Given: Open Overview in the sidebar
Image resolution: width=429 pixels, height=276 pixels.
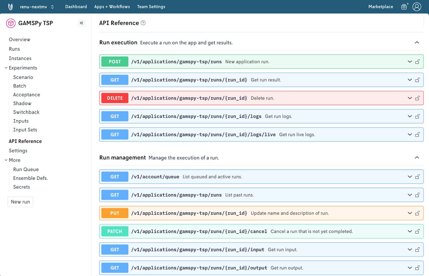Looking at the screenshot, I should point(20,39).
